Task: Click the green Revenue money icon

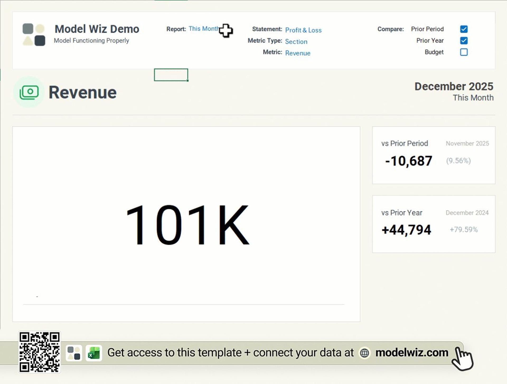Action: point(29,92)
